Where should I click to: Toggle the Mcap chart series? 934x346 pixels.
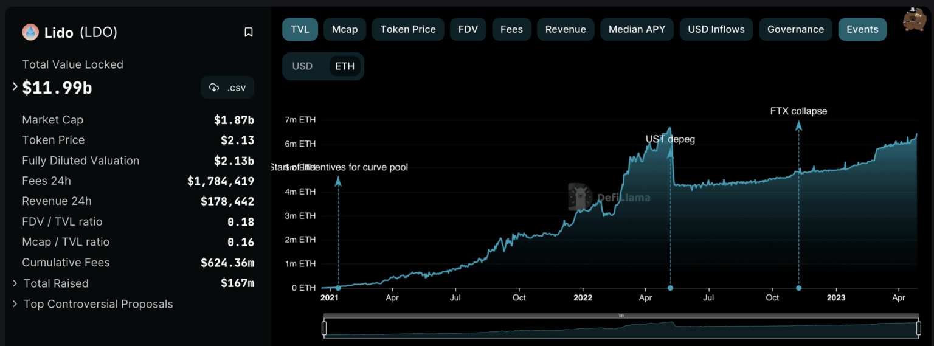click(x=345, y=29)
